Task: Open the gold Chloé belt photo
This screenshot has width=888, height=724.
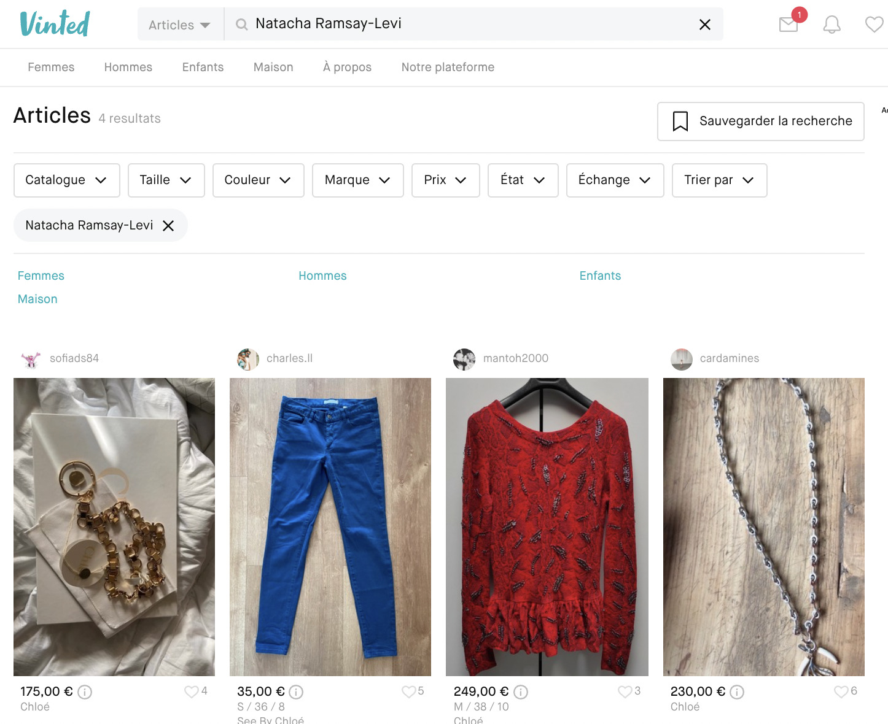Action: [x=114, y=527]
